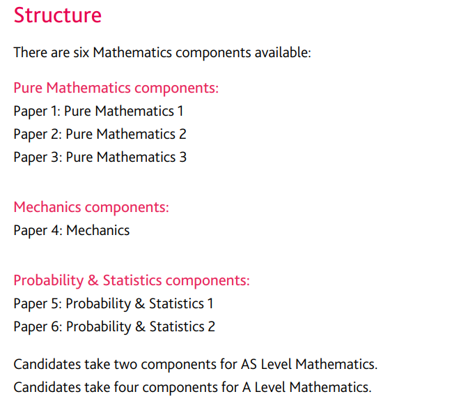This screenshot has width=452, height=408.
Task: Click the AS Level Mathematics sentence
Action: (196, 364)
